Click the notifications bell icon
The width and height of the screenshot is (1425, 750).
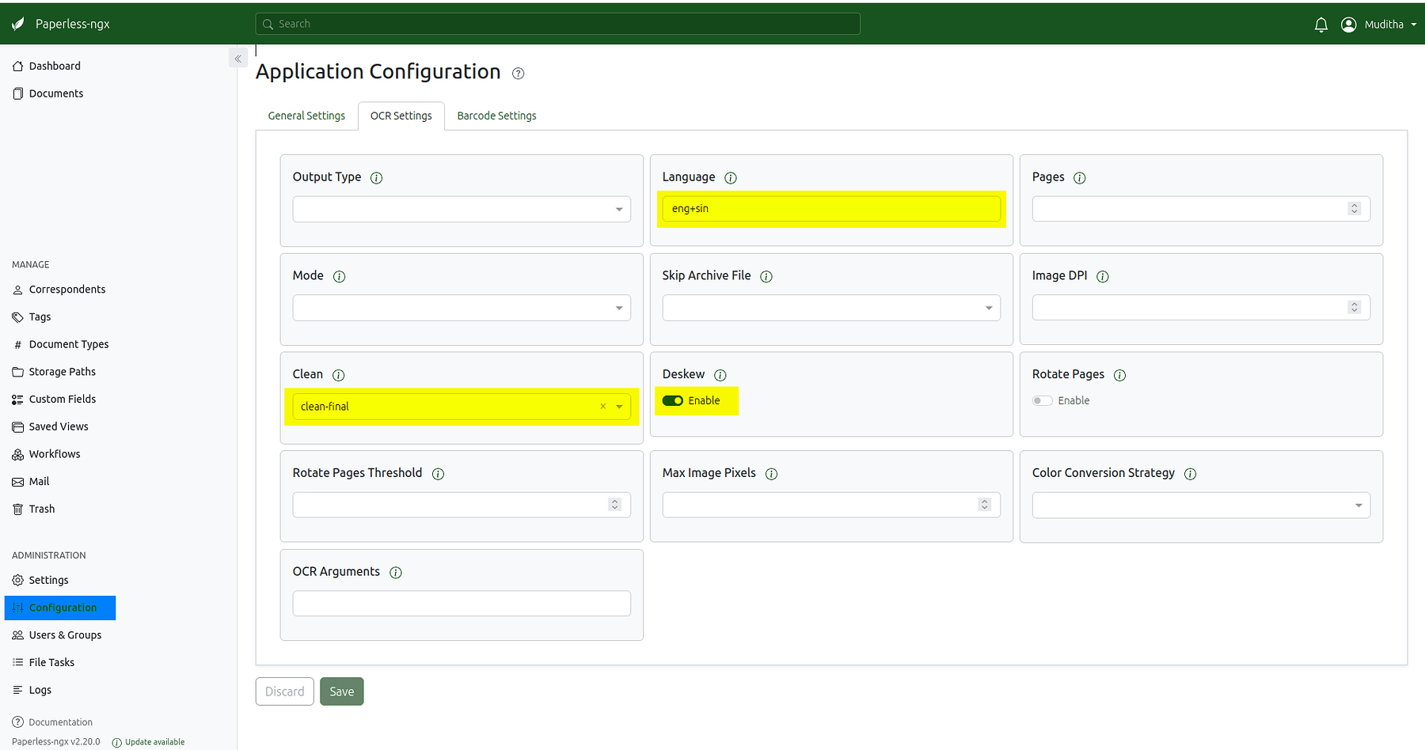click(x=1320, y=25)
